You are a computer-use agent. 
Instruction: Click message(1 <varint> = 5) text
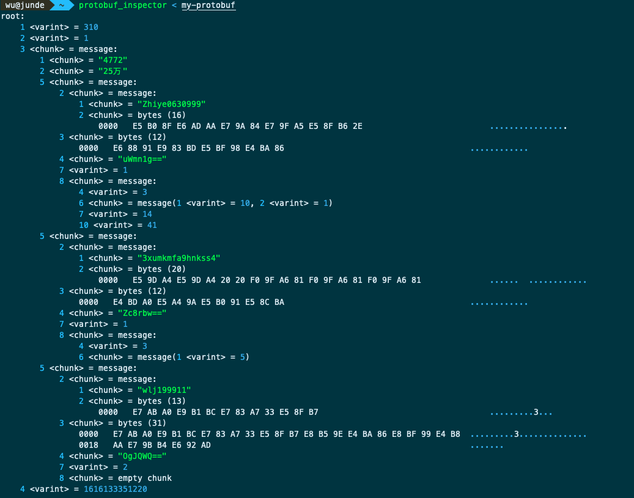coord(193,357)
